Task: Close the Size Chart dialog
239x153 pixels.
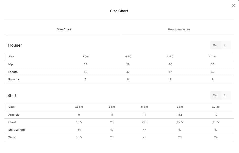Action: tap(233, 6)
